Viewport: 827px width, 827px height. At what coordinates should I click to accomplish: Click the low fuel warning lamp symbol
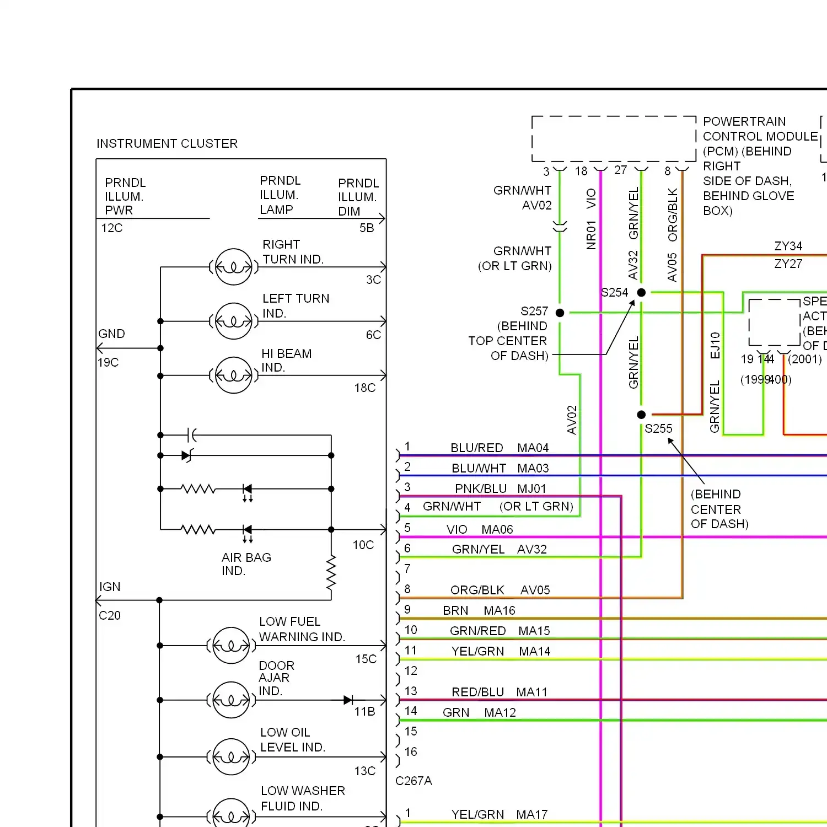[x=231, y=646]
